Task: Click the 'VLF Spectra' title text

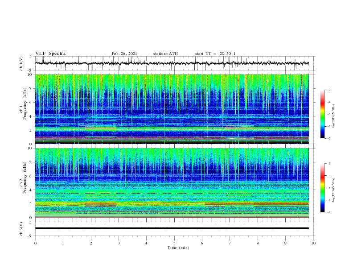Action: 50,54
